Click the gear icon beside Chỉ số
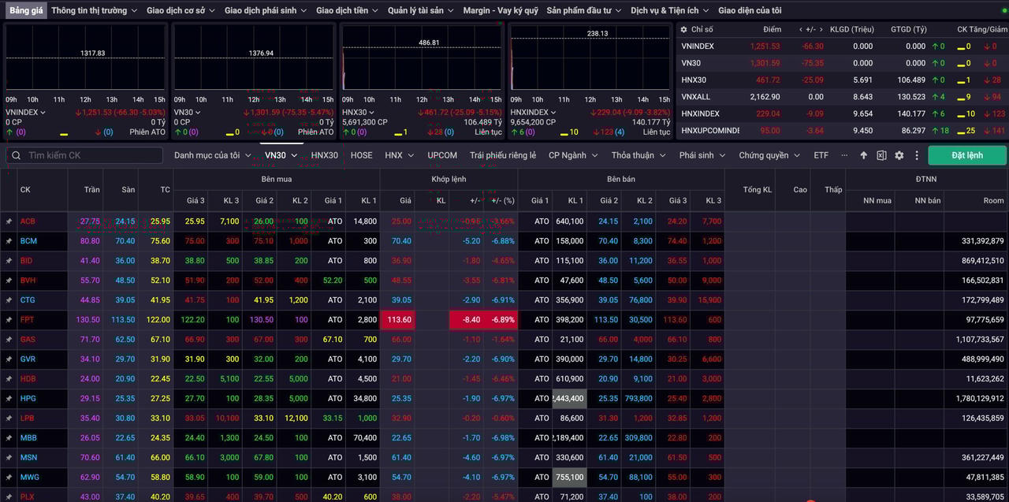1009x502 pixels. 683,30
